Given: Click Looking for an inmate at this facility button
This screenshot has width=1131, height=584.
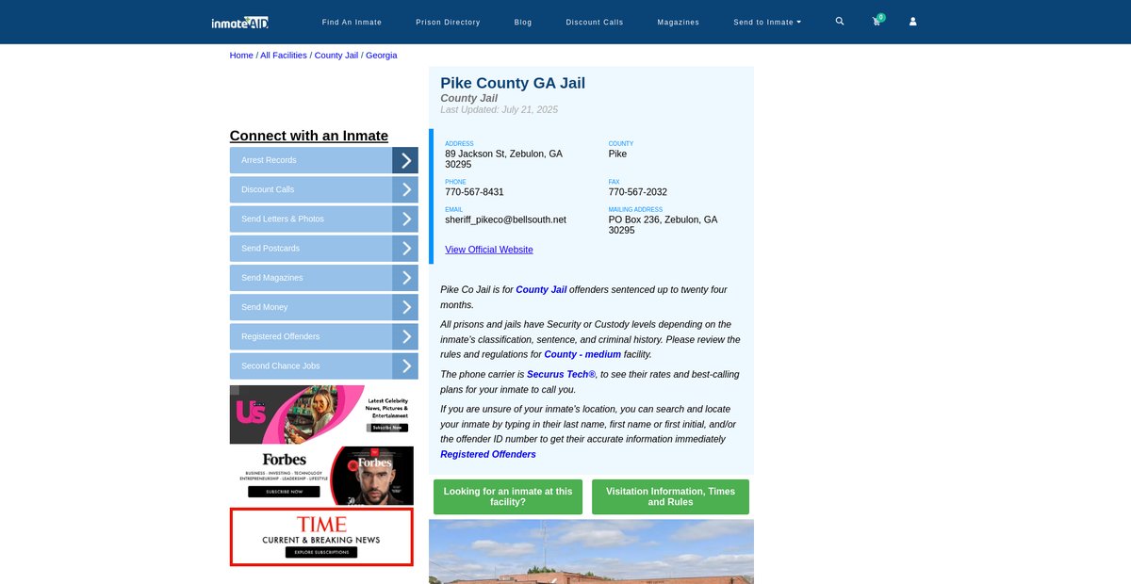Looking at the screenshot, I should coord(508,496).
